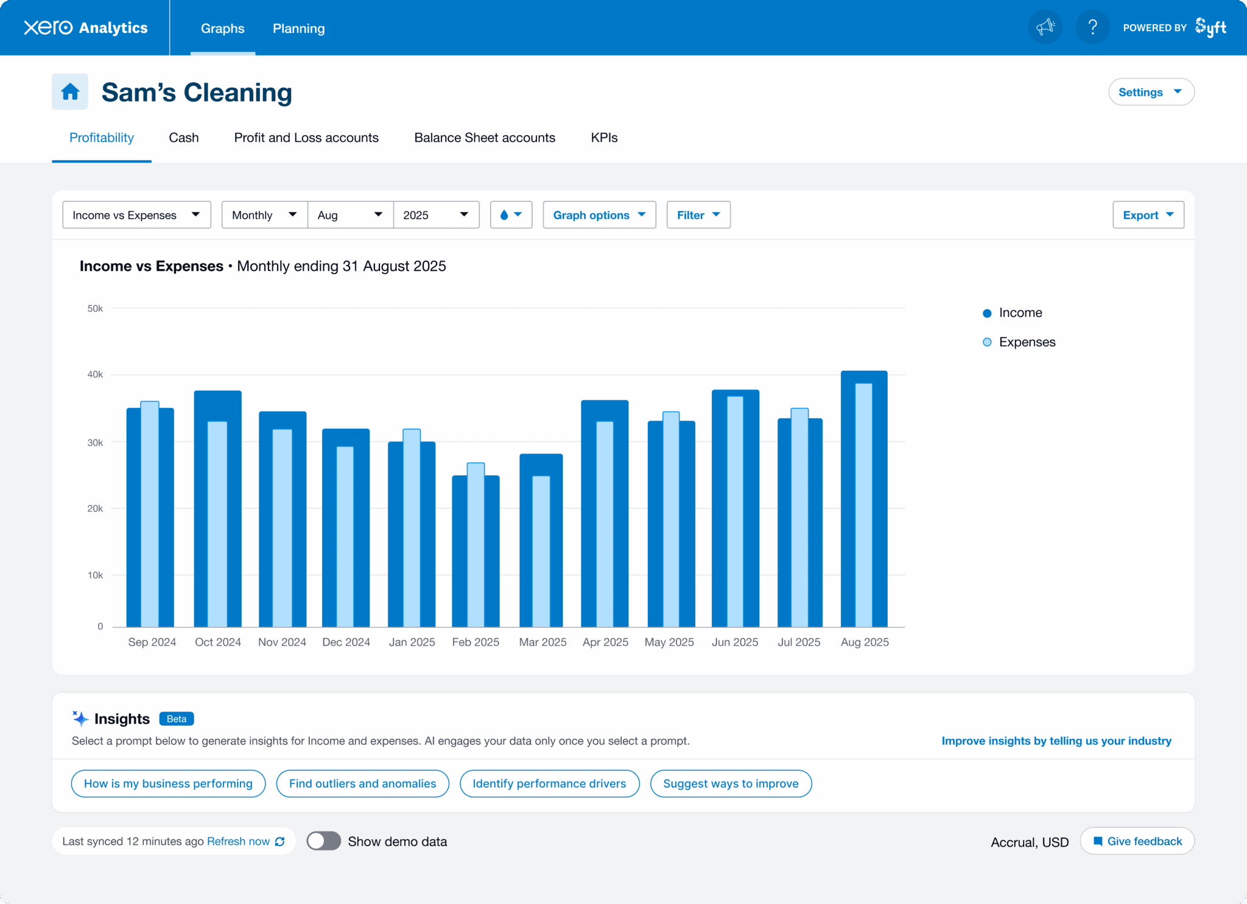
Task: Toggle Show demo data switch
Action: click(x=323, y=841)
